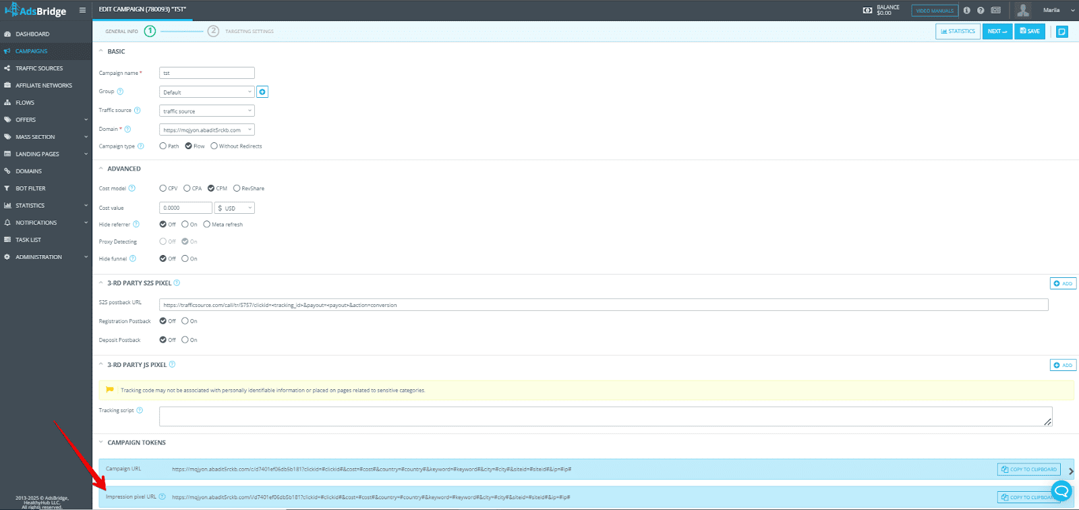Add a new group with plus icon

point(262,92)
